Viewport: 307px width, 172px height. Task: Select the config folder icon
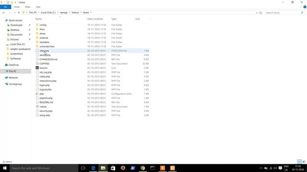pos(37,25)
